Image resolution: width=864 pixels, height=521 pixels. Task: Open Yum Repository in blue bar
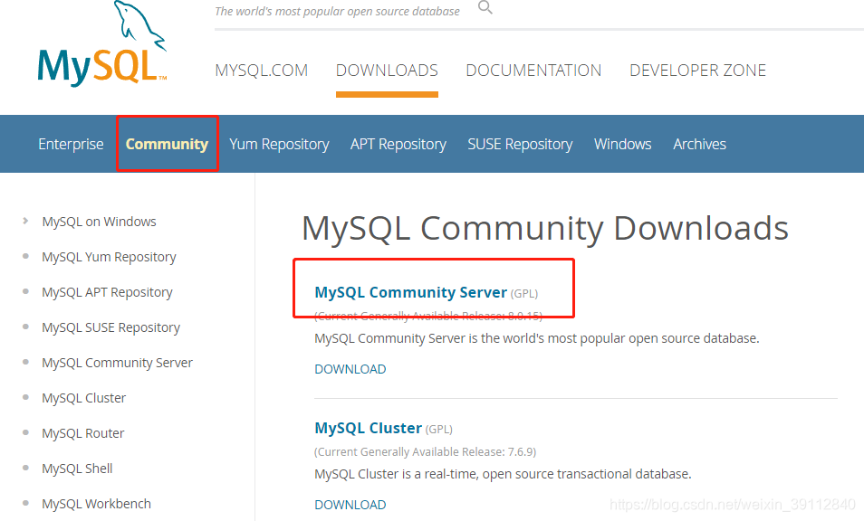(x=279, y=144)
